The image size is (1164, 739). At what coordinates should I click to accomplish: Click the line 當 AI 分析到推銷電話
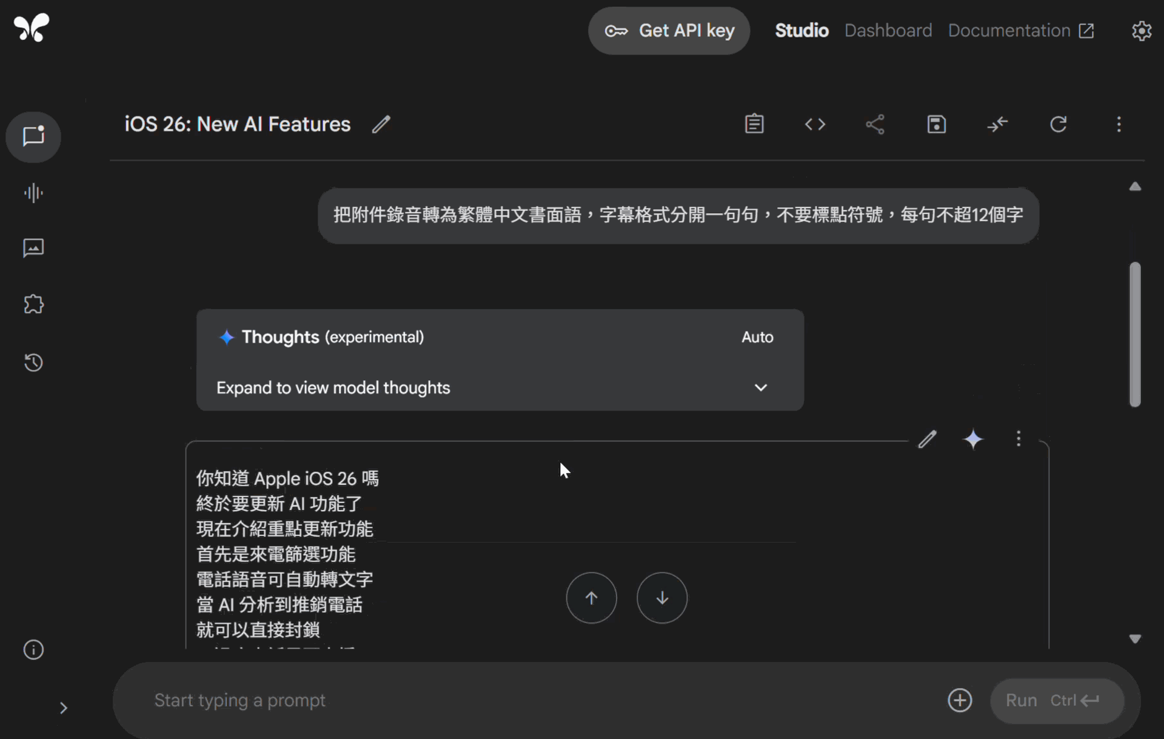click(279, 605)
